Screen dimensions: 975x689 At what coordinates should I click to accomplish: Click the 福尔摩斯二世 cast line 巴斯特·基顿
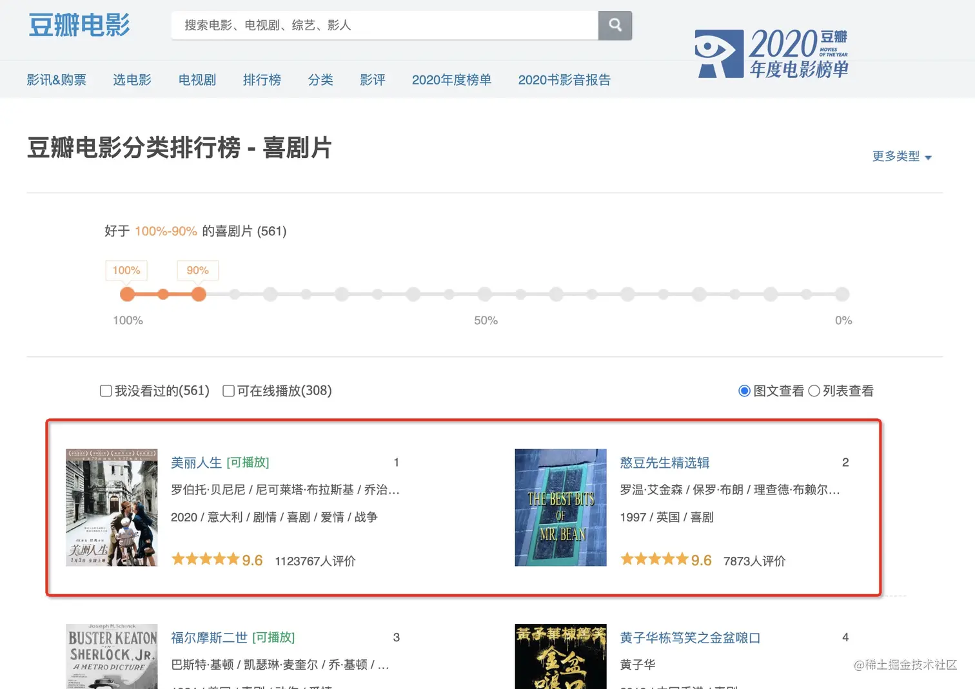(x=280, y=665)
